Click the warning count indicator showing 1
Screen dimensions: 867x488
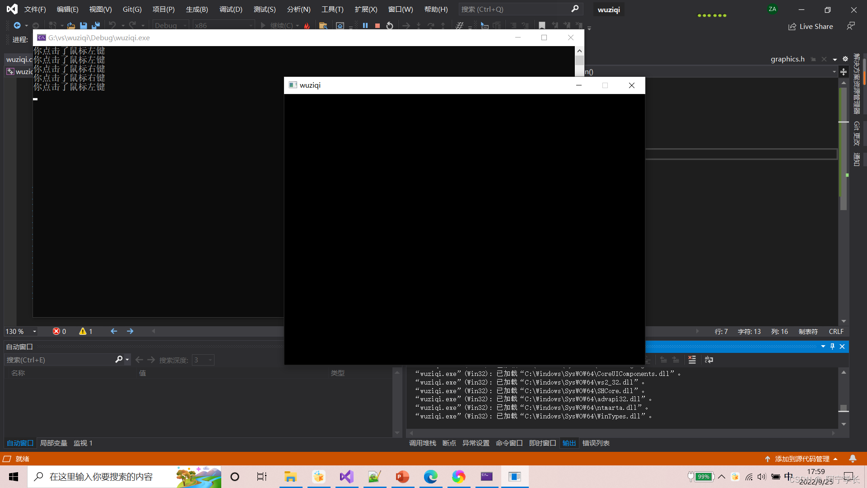[86, 331]
